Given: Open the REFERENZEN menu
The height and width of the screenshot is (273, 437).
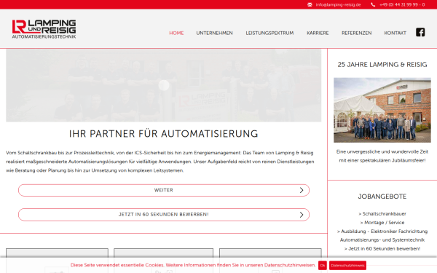Looking at the screenshot, I should (356, 33).
